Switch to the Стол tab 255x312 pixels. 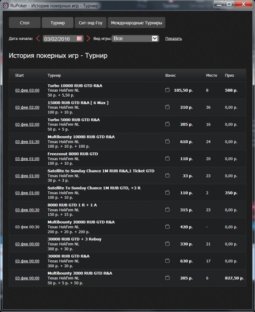click(x=24, y=23)
